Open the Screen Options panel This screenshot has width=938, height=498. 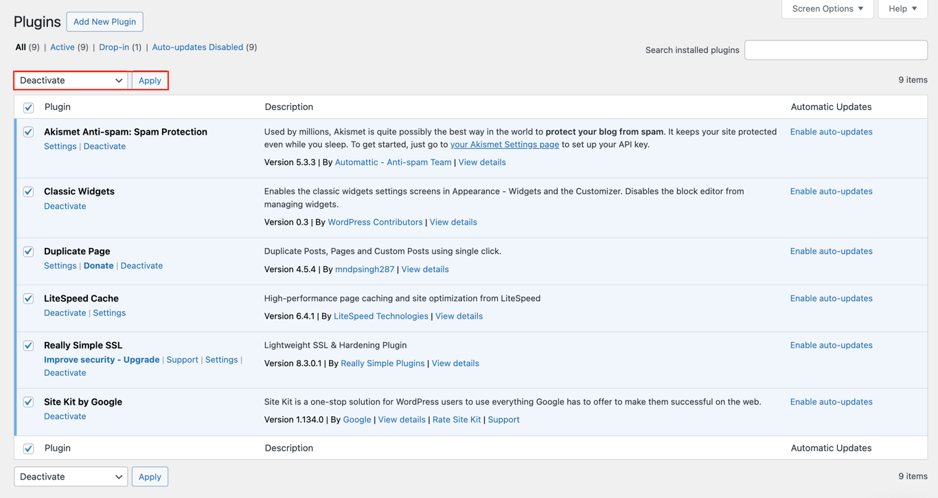827,9
